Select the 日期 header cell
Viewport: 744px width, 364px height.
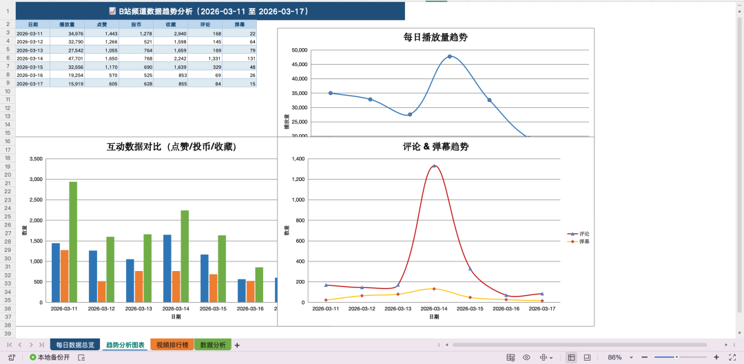(x=33, y=25)
